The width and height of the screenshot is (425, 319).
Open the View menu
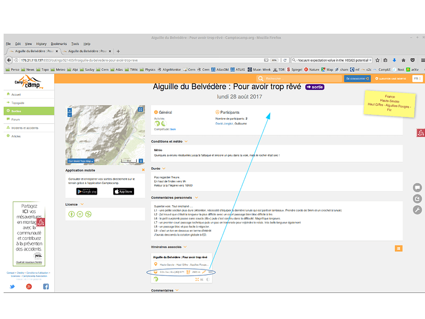(29, 44)
